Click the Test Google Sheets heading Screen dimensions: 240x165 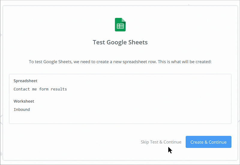tap(120, 42)
